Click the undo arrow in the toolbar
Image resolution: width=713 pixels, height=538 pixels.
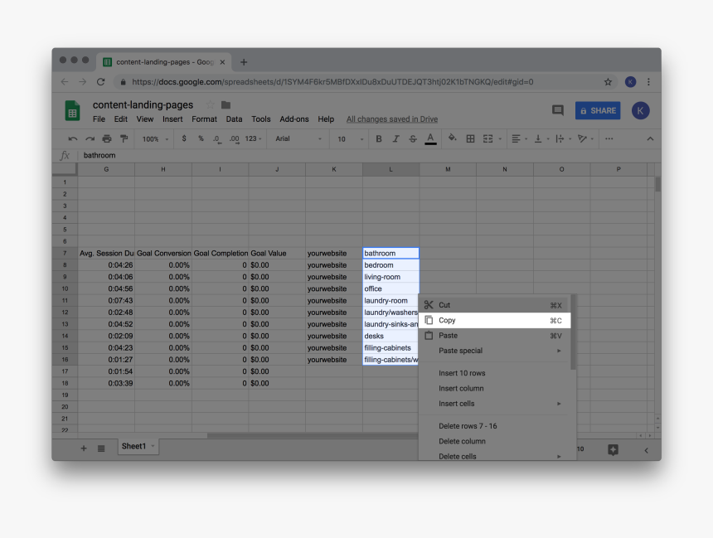pyautogui.click(x=73, y=138)
